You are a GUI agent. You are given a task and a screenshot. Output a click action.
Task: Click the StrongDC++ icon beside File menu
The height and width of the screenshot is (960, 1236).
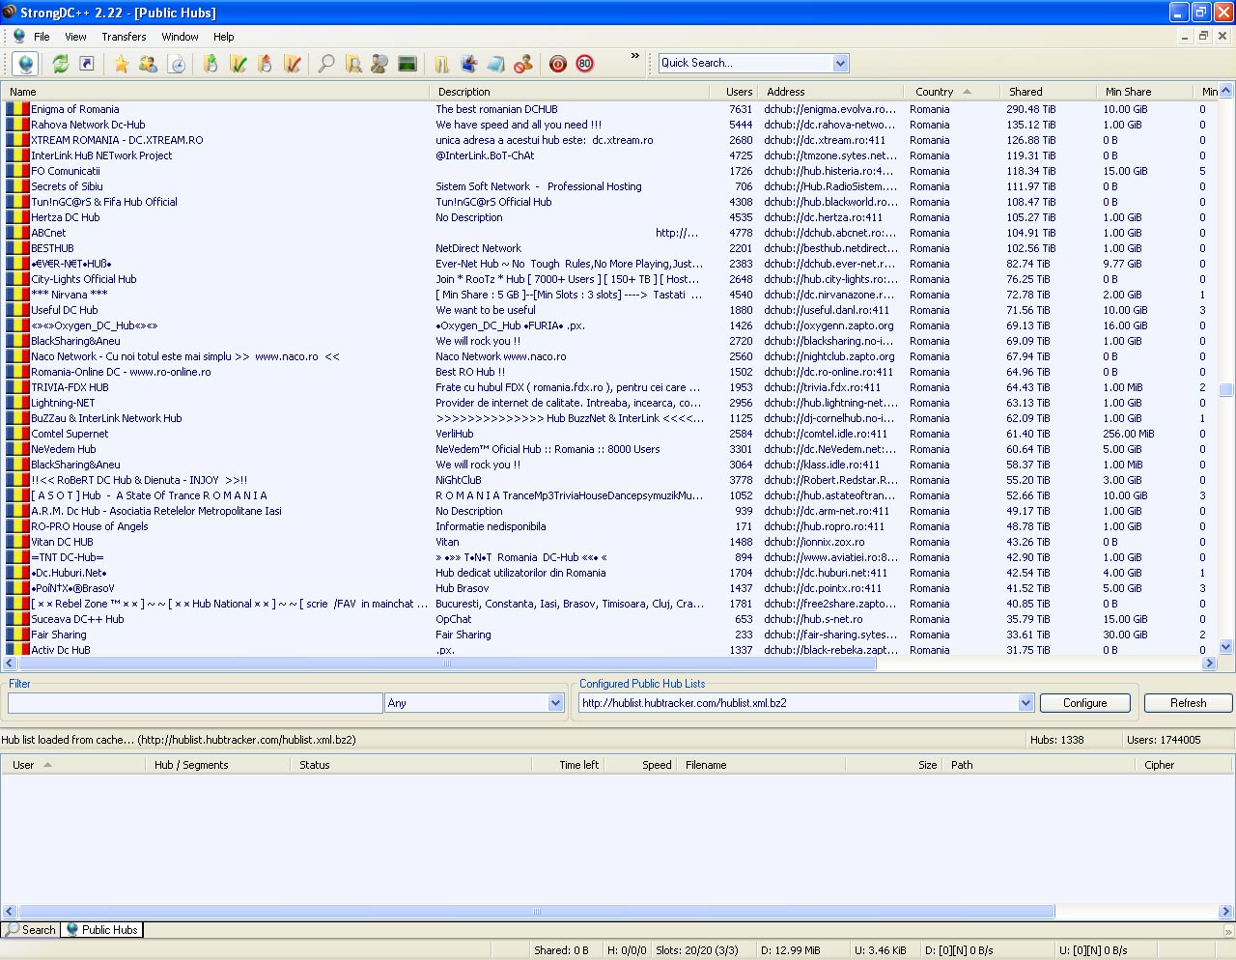click(19, 37)
